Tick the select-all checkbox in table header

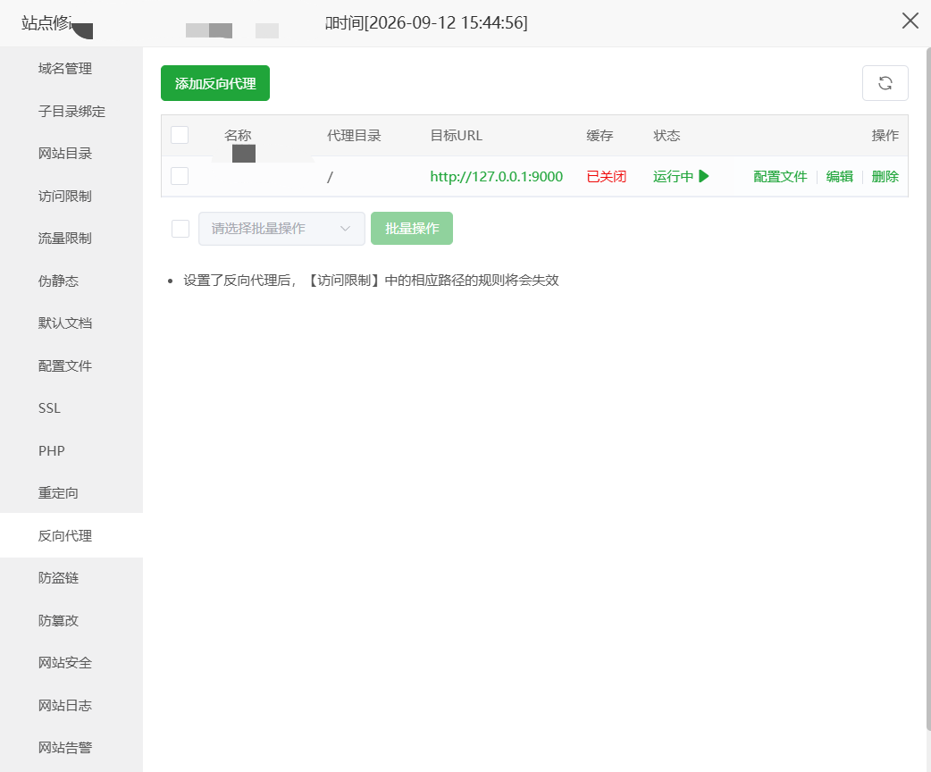[180, 135]
